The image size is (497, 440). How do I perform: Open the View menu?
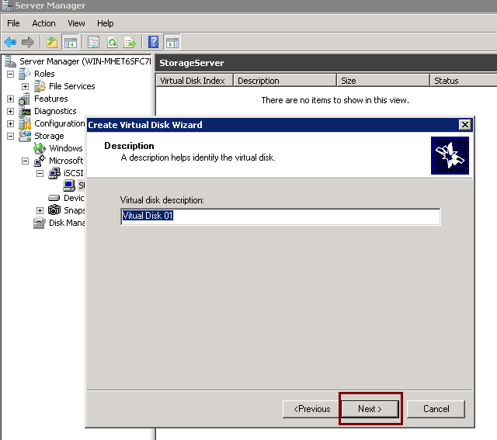point(76,23)
